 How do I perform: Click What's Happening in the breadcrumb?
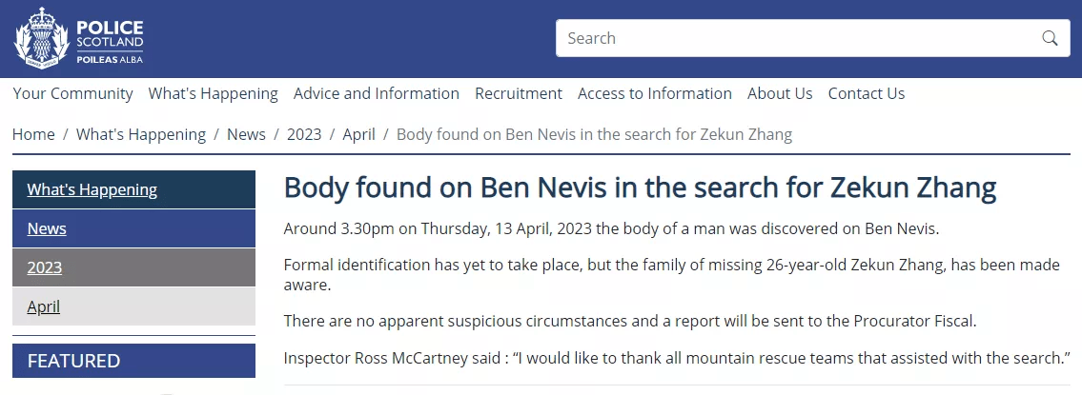pos(141,134)
